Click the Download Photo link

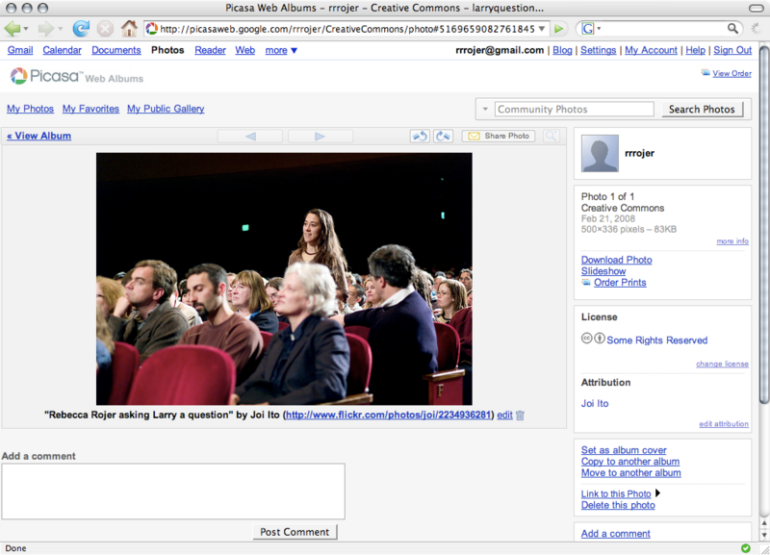point(616,260)
